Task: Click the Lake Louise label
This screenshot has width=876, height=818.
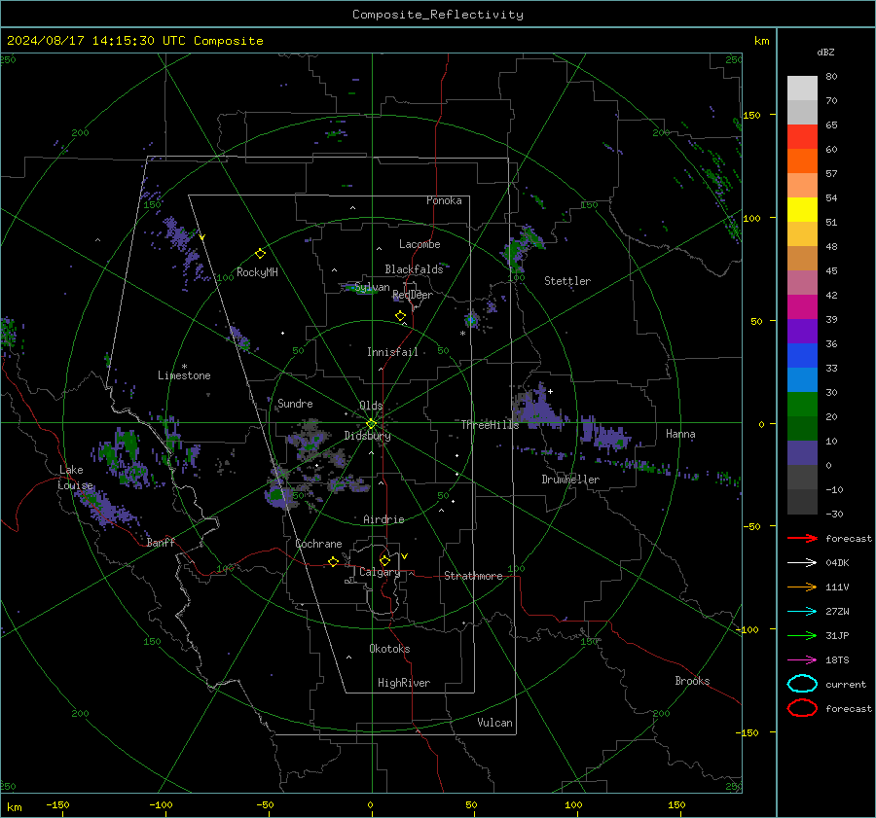Action: pyautogui.click(x=75, y=478)
